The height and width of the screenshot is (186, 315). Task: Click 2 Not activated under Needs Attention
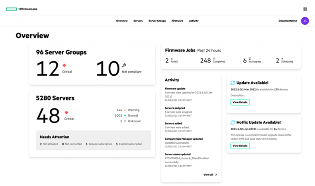click(x=49, y=144)
